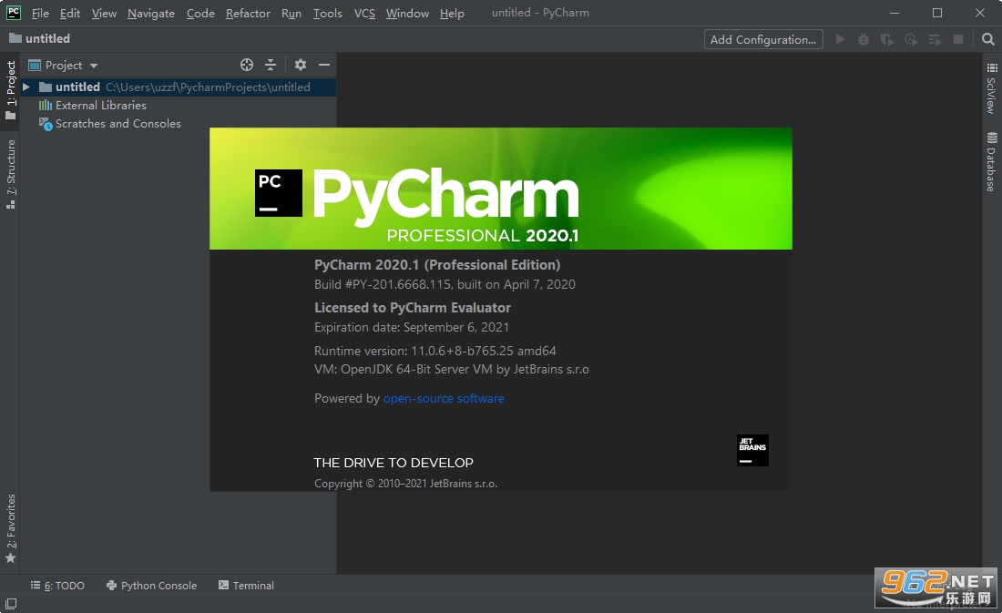Open the VCS menu
The width and height of the screenshot is (1002, 613).
point(364,13)
